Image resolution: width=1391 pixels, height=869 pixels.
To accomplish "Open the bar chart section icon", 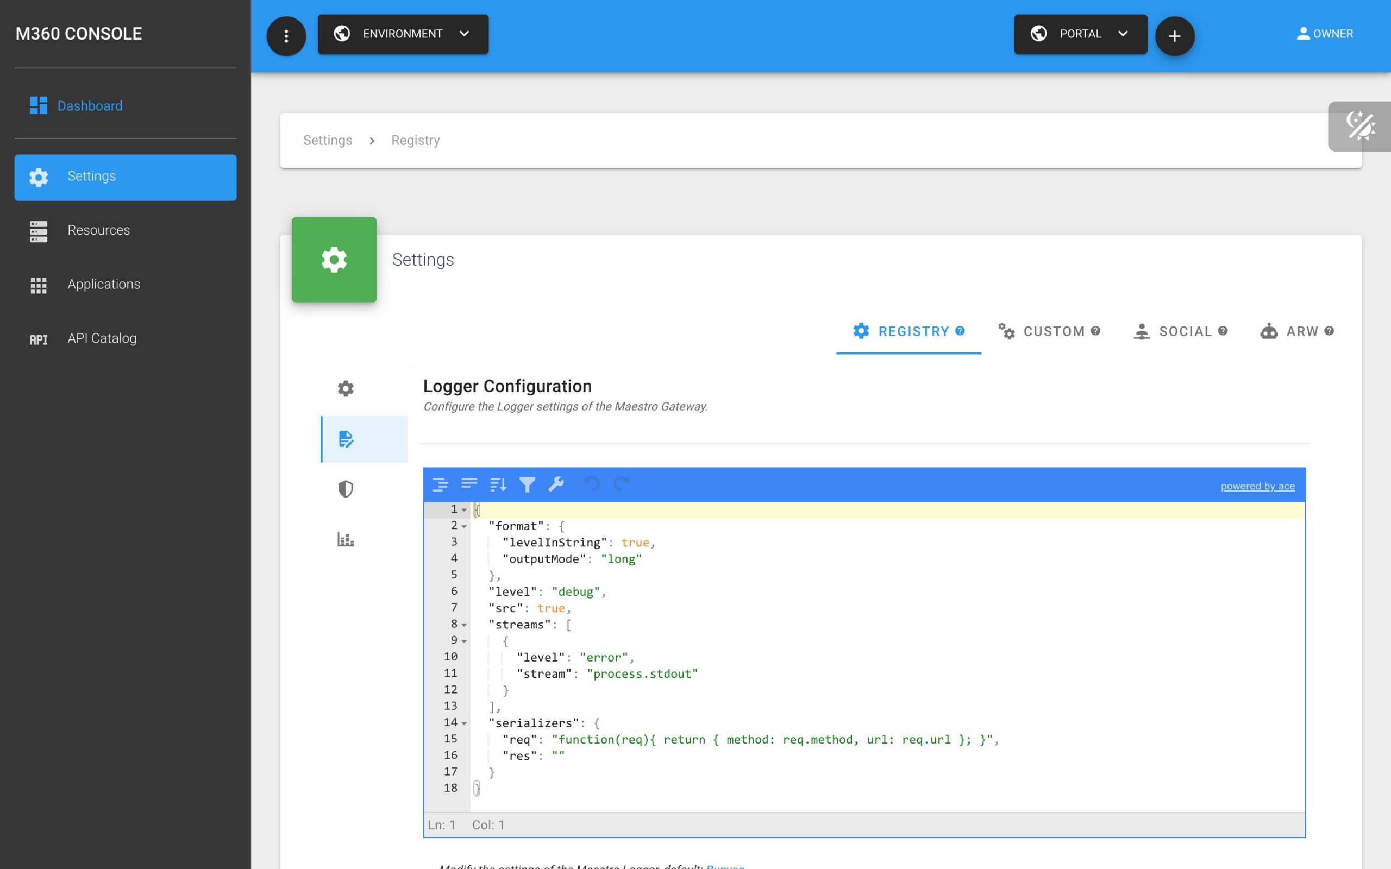I will 346,539.
